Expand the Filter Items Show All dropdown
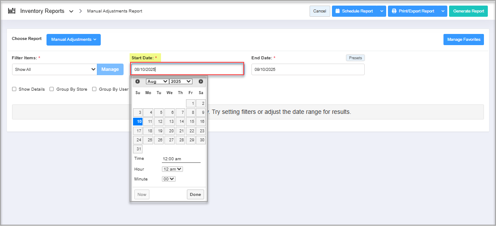The image size is (496, 226). point(54,69)
